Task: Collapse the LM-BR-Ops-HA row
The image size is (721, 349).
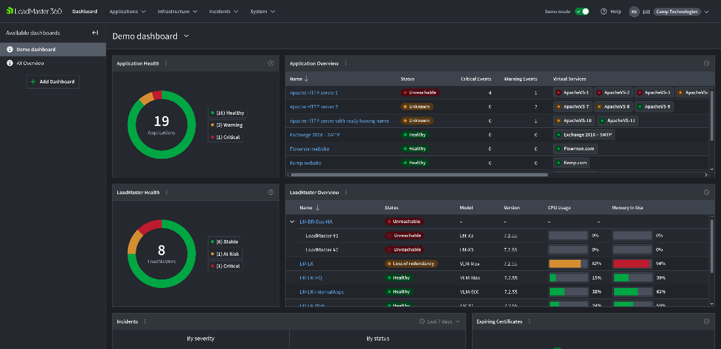Action: [292, 222]
